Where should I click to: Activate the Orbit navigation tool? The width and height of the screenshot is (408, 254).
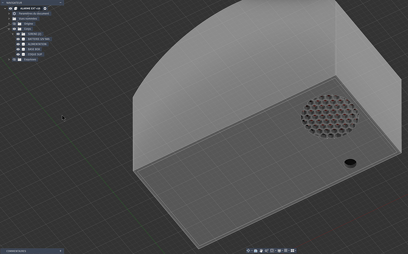click(248, 250)
